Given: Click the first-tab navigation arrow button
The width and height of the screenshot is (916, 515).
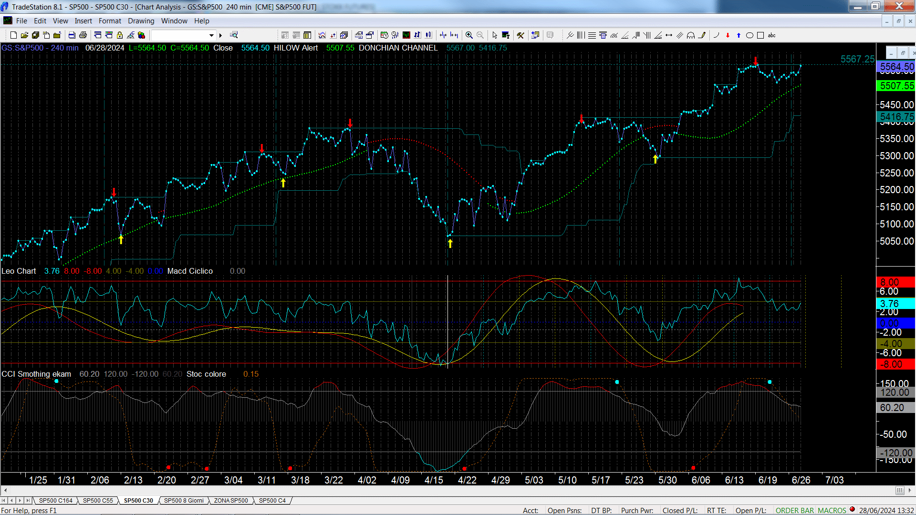Looking at the screenshot, I should tap(4, 501).
